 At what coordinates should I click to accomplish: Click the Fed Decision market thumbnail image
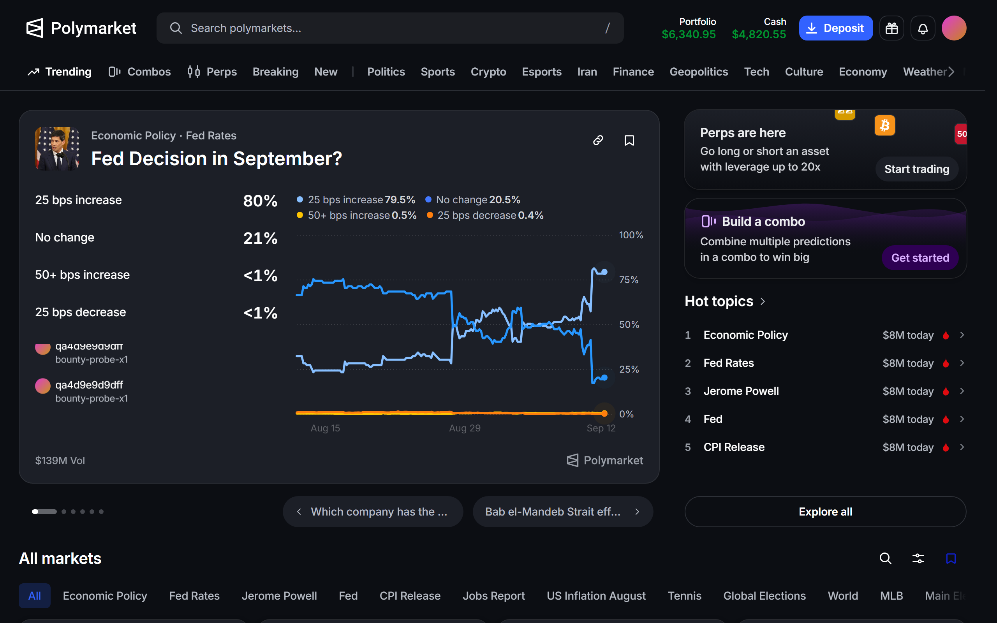[57, 148]
